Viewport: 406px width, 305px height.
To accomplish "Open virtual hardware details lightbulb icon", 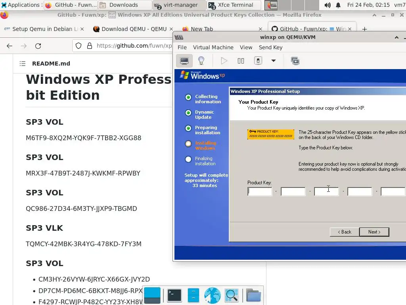I will click(x=201, y=61).
